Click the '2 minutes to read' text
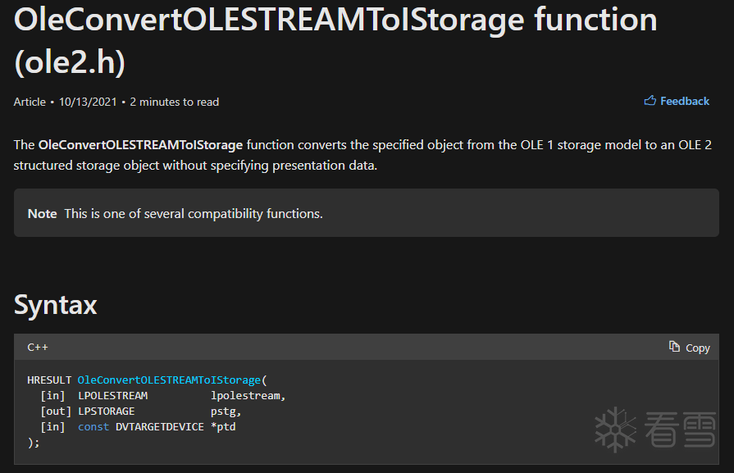This screenshot has width=734, height=473. coord(174,102)
